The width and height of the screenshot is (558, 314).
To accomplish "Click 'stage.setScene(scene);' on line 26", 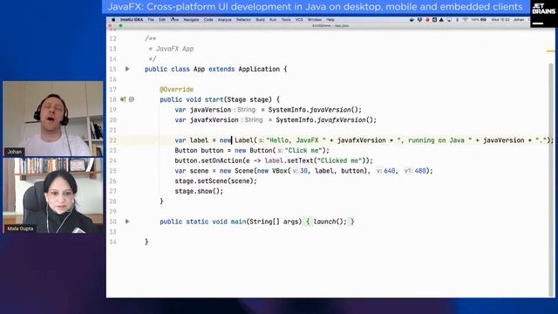I will click(215, 181).
